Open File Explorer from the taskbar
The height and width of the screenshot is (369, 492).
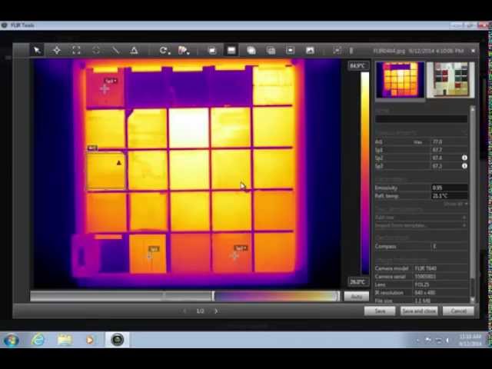(x=65, y=340)
